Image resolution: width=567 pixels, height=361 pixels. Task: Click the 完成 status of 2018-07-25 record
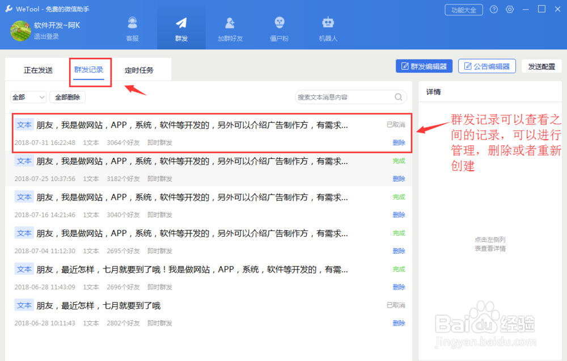[399, 161]
